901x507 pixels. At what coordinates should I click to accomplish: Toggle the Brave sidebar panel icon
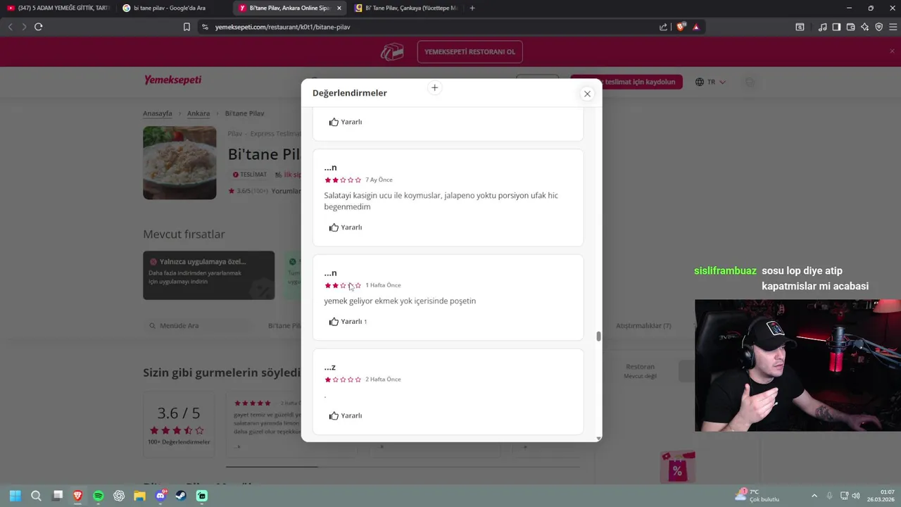[x=836, y=27]
